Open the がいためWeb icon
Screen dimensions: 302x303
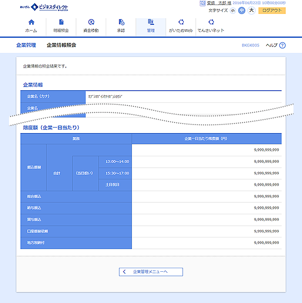(181, 22)
